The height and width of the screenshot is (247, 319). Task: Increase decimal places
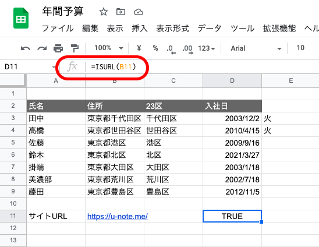tap(187, 49)
